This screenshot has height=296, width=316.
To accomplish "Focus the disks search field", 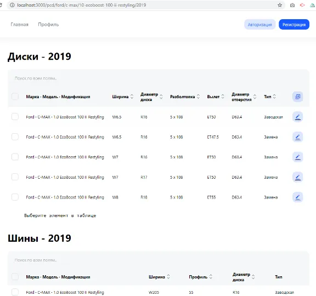I will (x=158, y=78).
